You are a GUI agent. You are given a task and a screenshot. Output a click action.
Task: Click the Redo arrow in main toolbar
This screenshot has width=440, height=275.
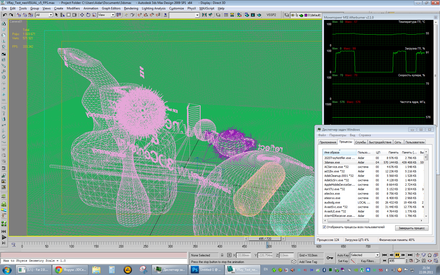11,15
